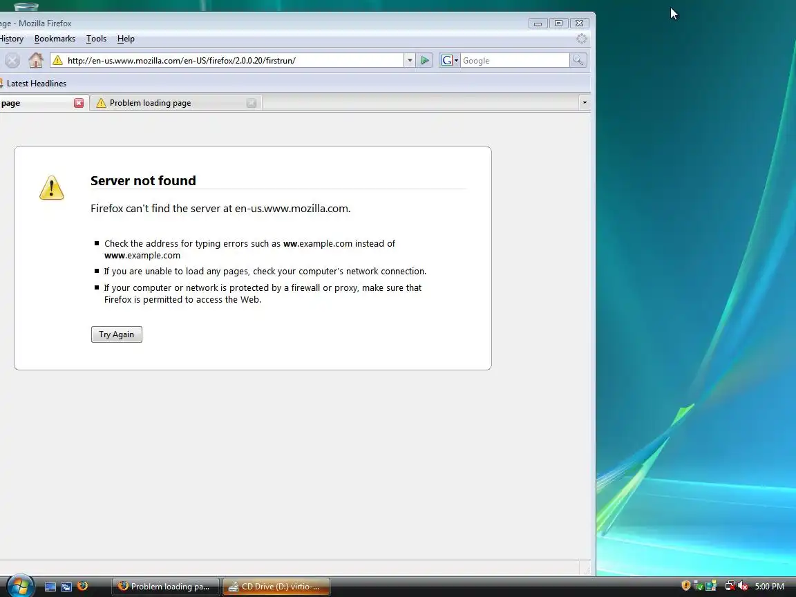Open the address bar history dropdown
This screenshot has width=796, height=597.
410,60
